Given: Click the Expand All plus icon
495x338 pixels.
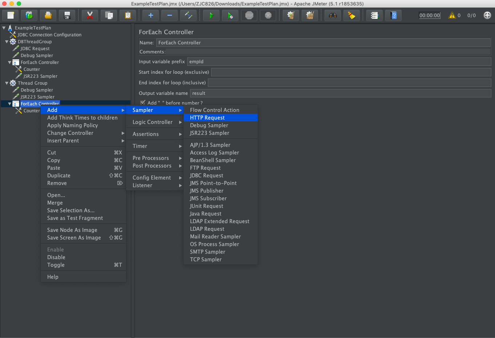Looking at the screenshot, I should click(150, 15).
